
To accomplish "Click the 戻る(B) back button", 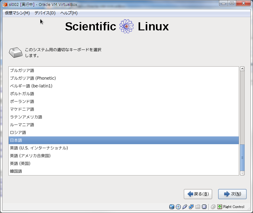I will [x=198, y=194].
